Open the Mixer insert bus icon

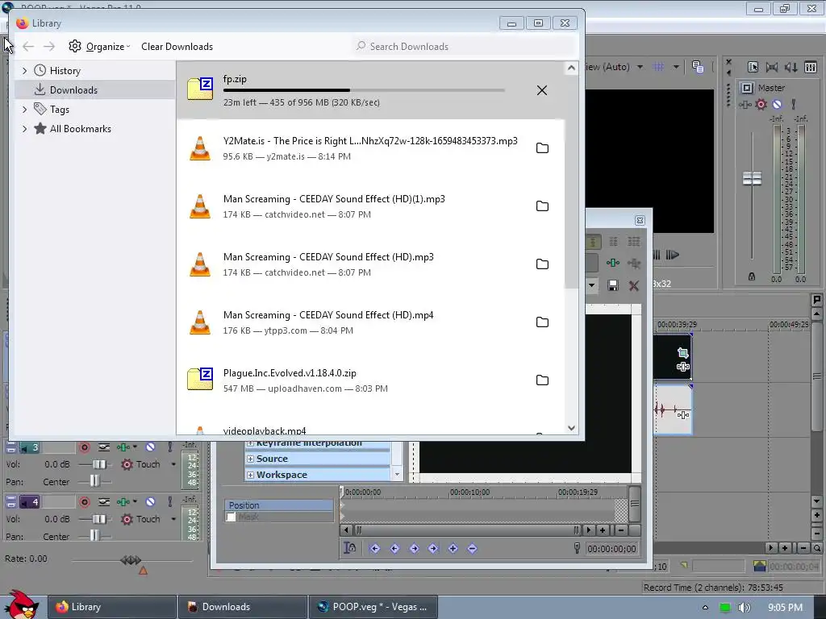tap(753, 67)
